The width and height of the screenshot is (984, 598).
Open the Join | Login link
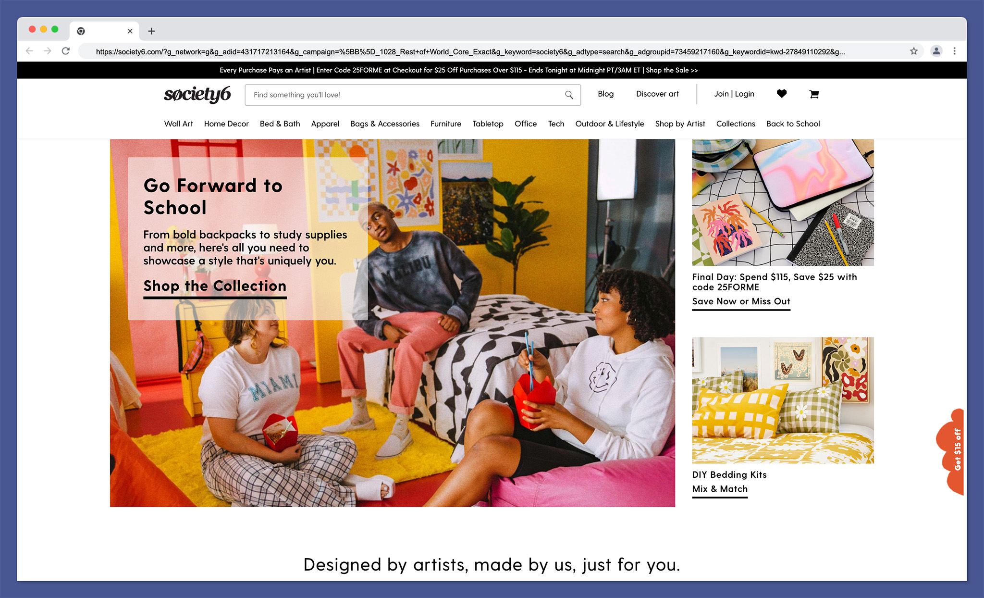coord(734,94)
